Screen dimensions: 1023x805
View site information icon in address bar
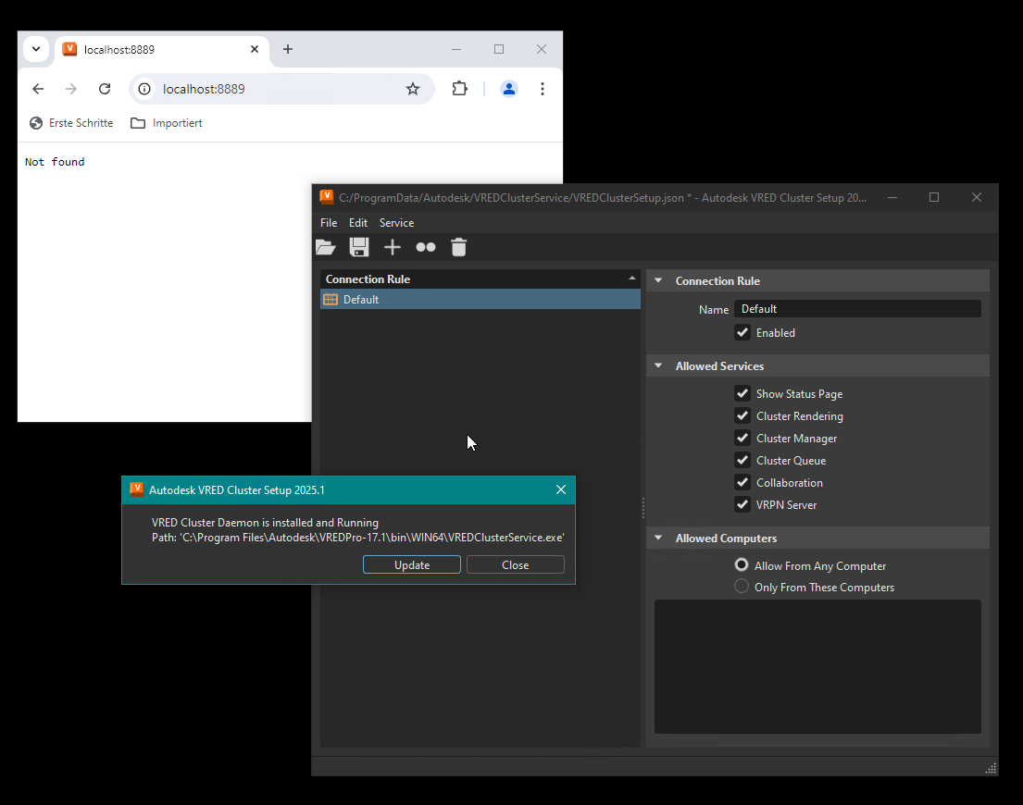pyautogui.click(x=144, y=89)
